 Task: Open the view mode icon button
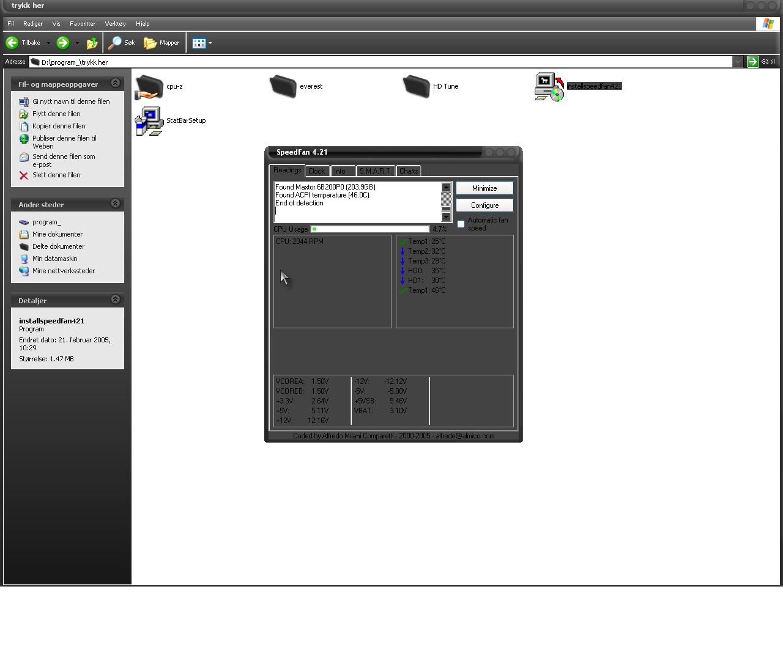tap(199, 43)
